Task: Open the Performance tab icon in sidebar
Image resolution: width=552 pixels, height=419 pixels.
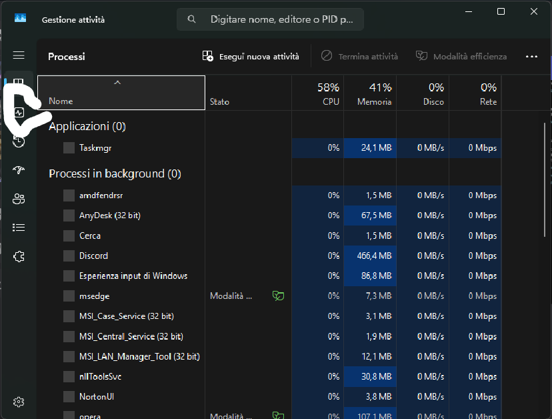Action: click(19, 113)
